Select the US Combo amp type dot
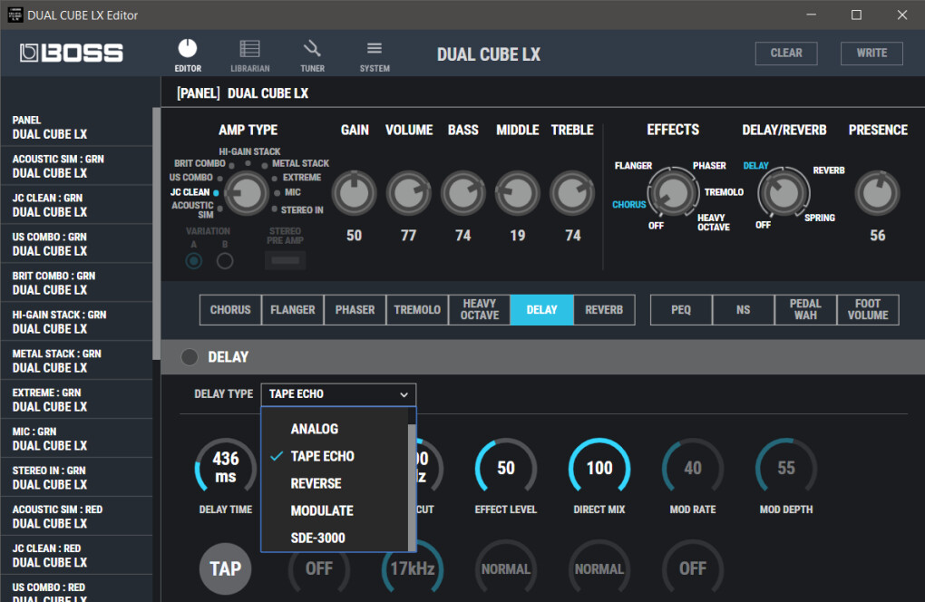 click(x=220, y=178)
